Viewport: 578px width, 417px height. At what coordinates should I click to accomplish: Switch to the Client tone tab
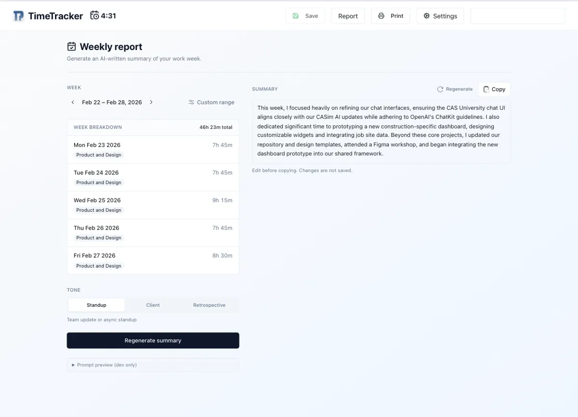(153, 305)
